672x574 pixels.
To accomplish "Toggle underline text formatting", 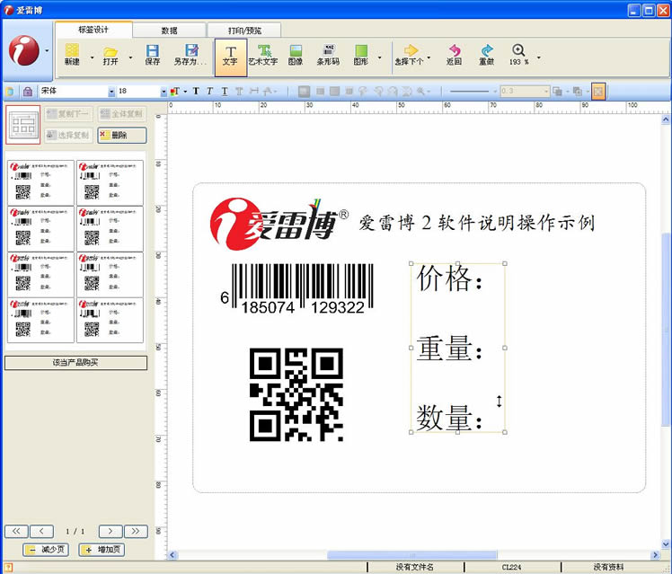I will [225, 92].
